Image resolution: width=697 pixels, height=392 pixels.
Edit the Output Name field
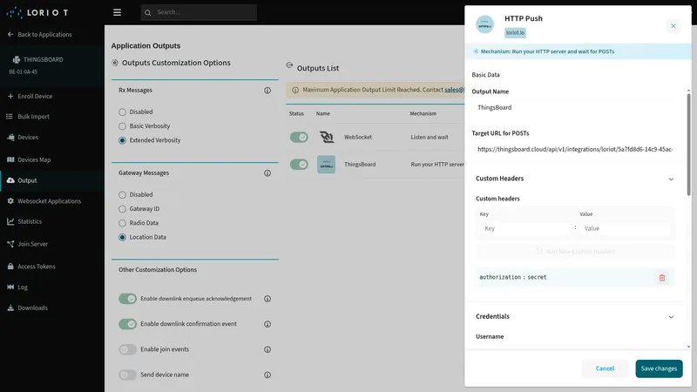tap(575, 107)
